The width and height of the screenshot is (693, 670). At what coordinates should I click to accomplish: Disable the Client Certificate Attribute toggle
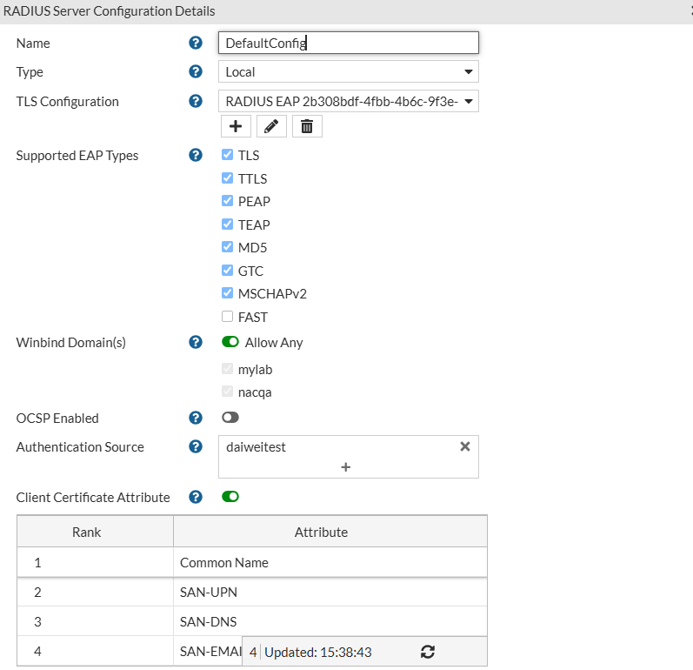(230, 497)
